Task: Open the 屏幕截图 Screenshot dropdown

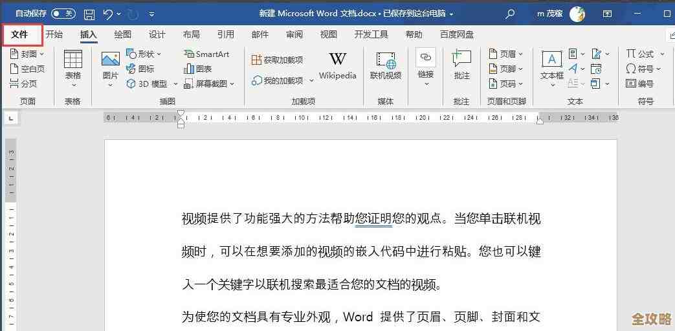Action: [x=209, y=84]
